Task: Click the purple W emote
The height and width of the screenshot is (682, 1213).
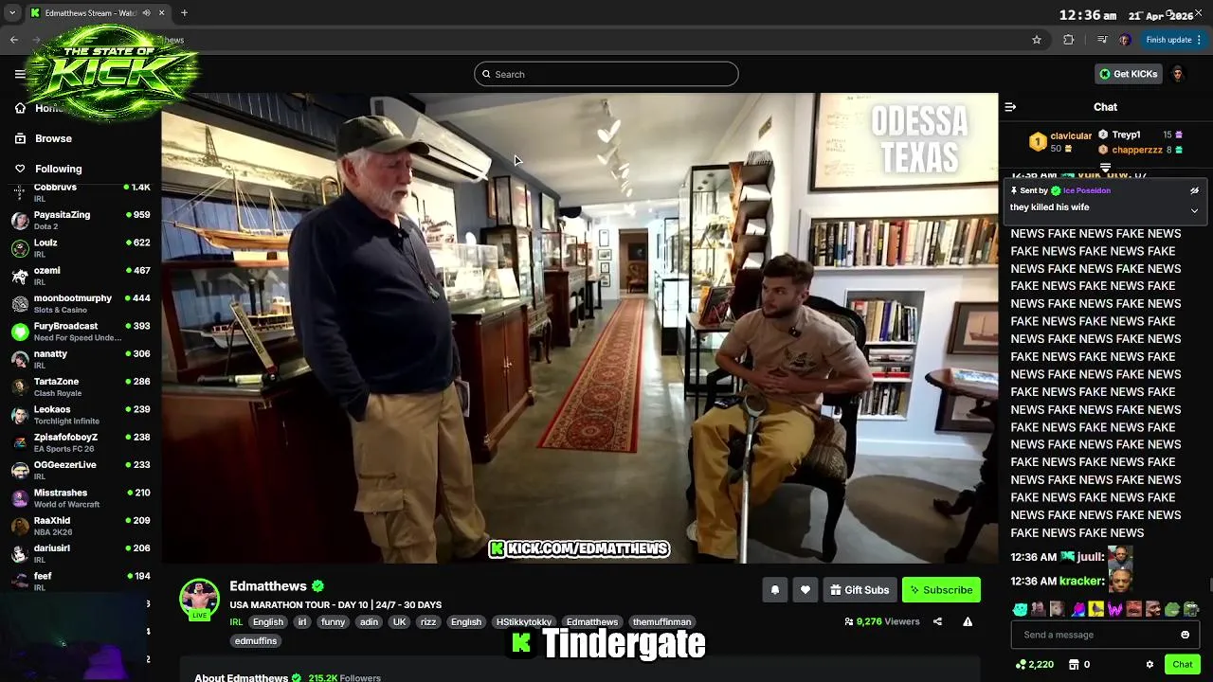Action: (x=1115, y=609)
